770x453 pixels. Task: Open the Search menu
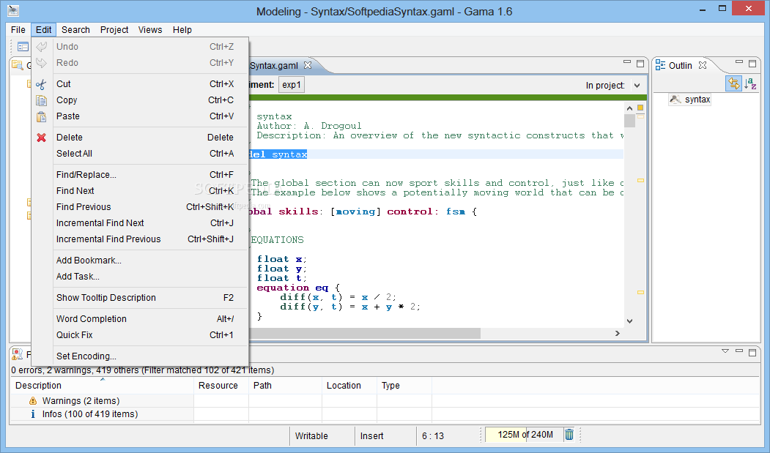(75, 30)
